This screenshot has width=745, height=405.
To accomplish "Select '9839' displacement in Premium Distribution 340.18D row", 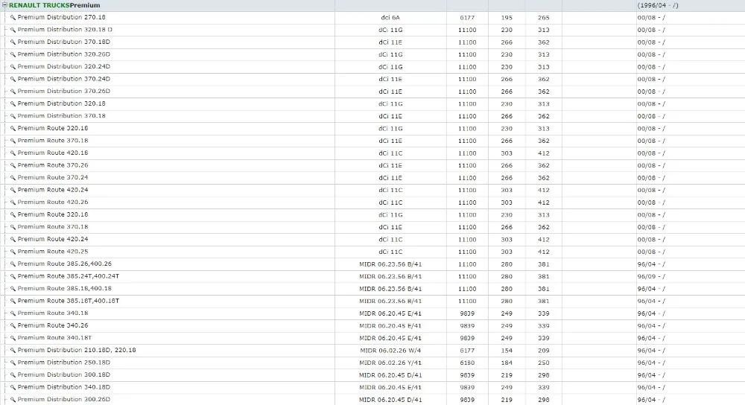I will click(x=467, y=388).
